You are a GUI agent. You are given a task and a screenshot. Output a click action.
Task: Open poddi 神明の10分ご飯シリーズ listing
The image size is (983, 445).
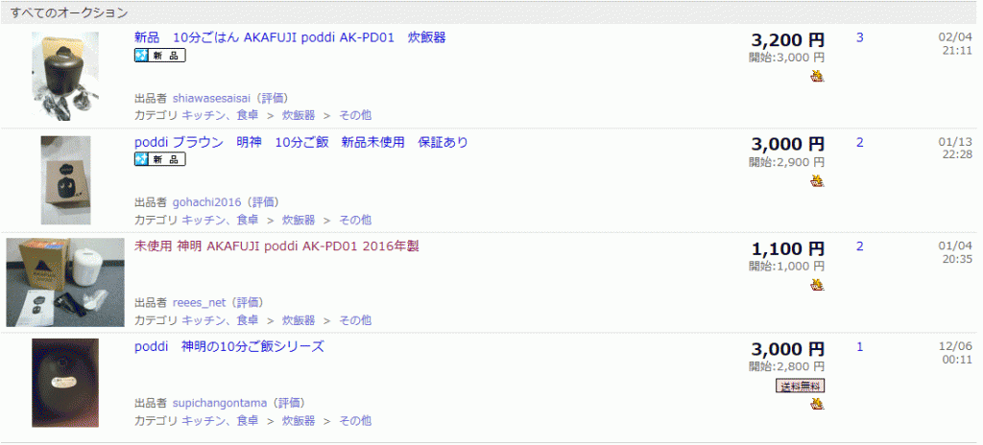coord(229,346)
